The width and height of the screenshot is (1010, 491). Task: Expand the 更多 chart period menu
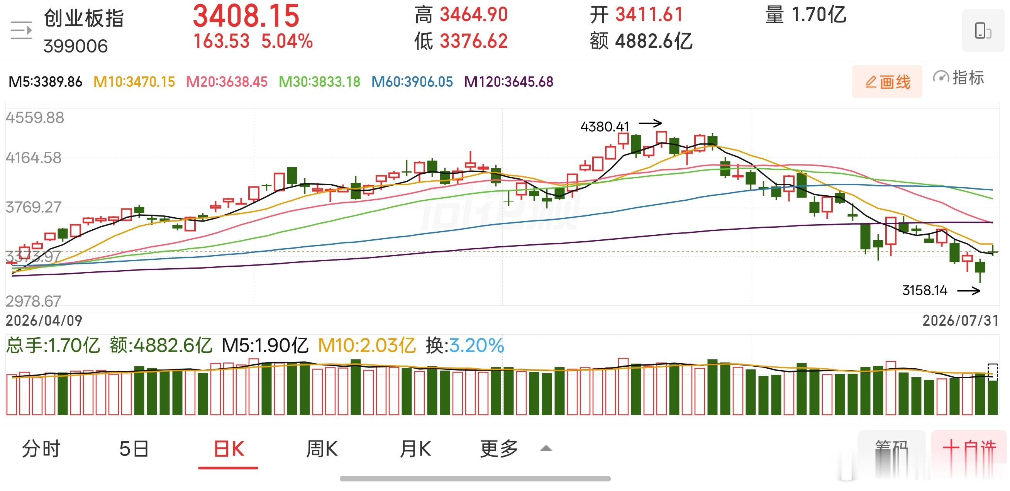tap(516, 449)
